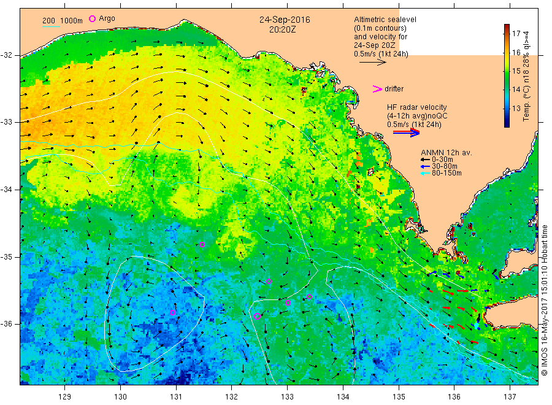Click the '1000m' isobath legend text
The height and width of the screenshot is (405, 552).
click(72, 21)
